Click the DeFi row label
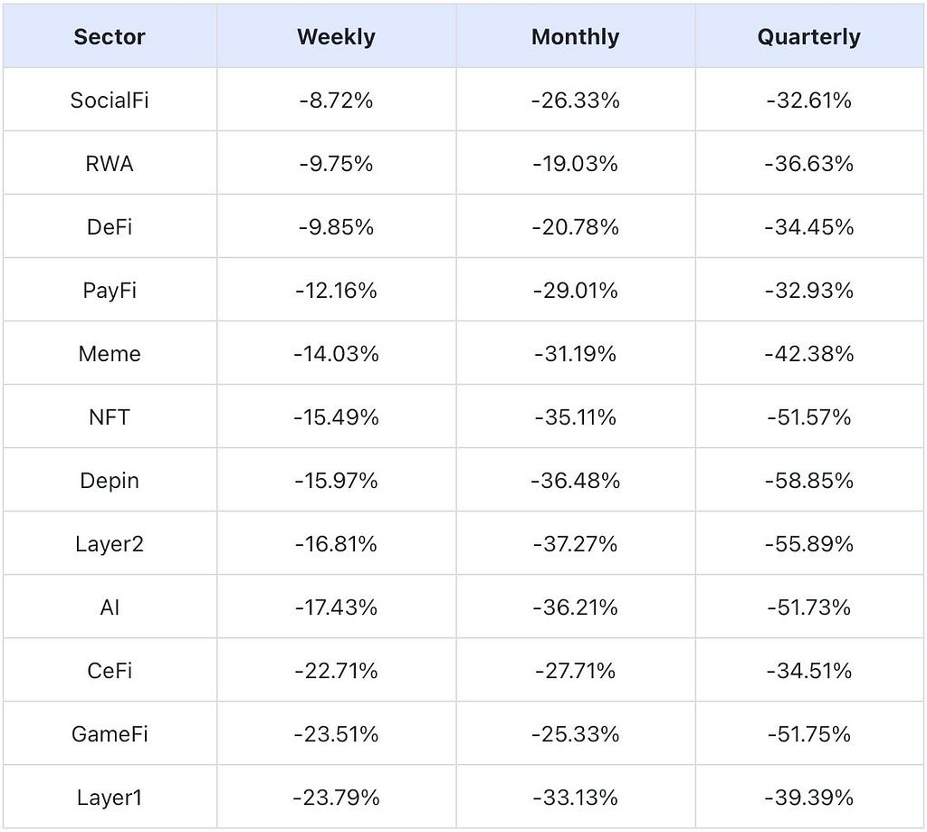927x832 pixels. click(x=110, y=226)
